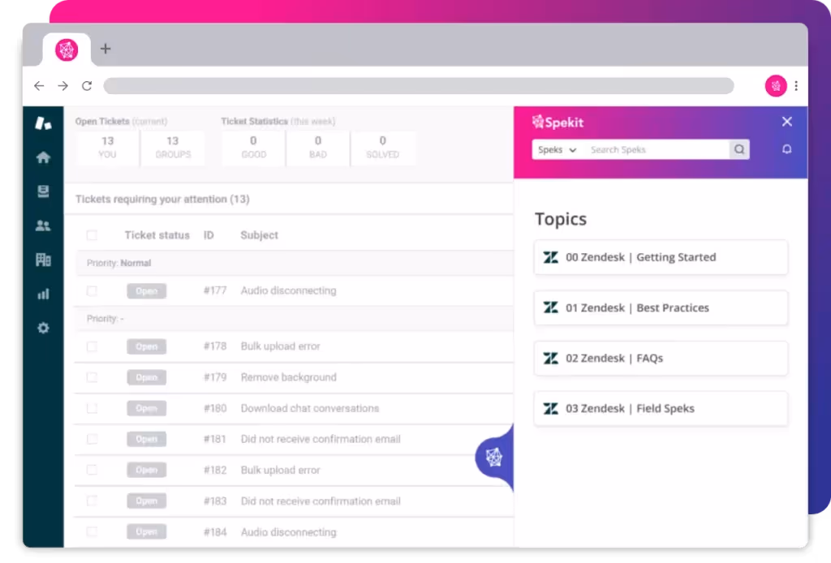This screenshot has height=563, width=831.
Task: Check the box for ticket #178
Action: (92, 346)
